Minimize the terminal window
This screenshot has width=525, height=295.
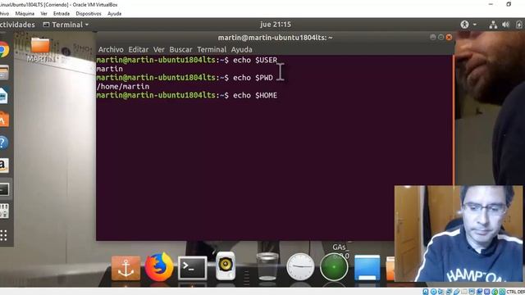[x=433, y=37]
